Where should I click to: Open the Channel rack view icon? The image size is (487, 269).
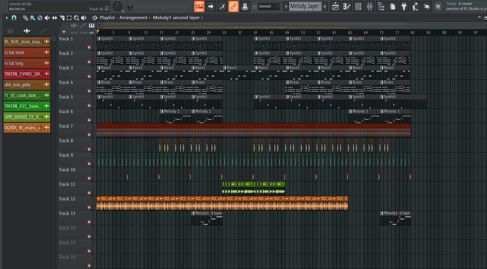point(358,6)
